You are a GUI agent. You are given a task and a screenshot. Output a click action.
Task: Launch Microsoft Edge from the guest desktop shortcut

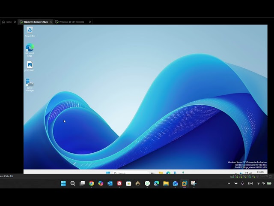click(x=30, y=50)
